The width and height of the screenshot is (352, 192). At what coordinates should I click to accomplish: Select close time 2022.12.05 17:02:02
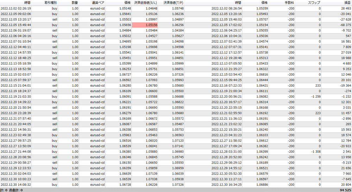226,25
